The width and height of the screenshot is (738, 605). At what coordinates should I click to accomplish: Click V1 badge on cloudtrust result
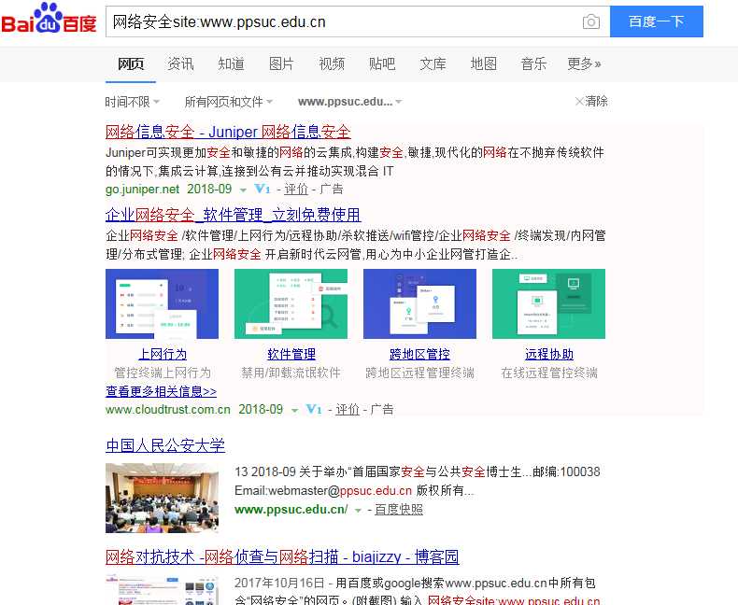tap(314, 409)
